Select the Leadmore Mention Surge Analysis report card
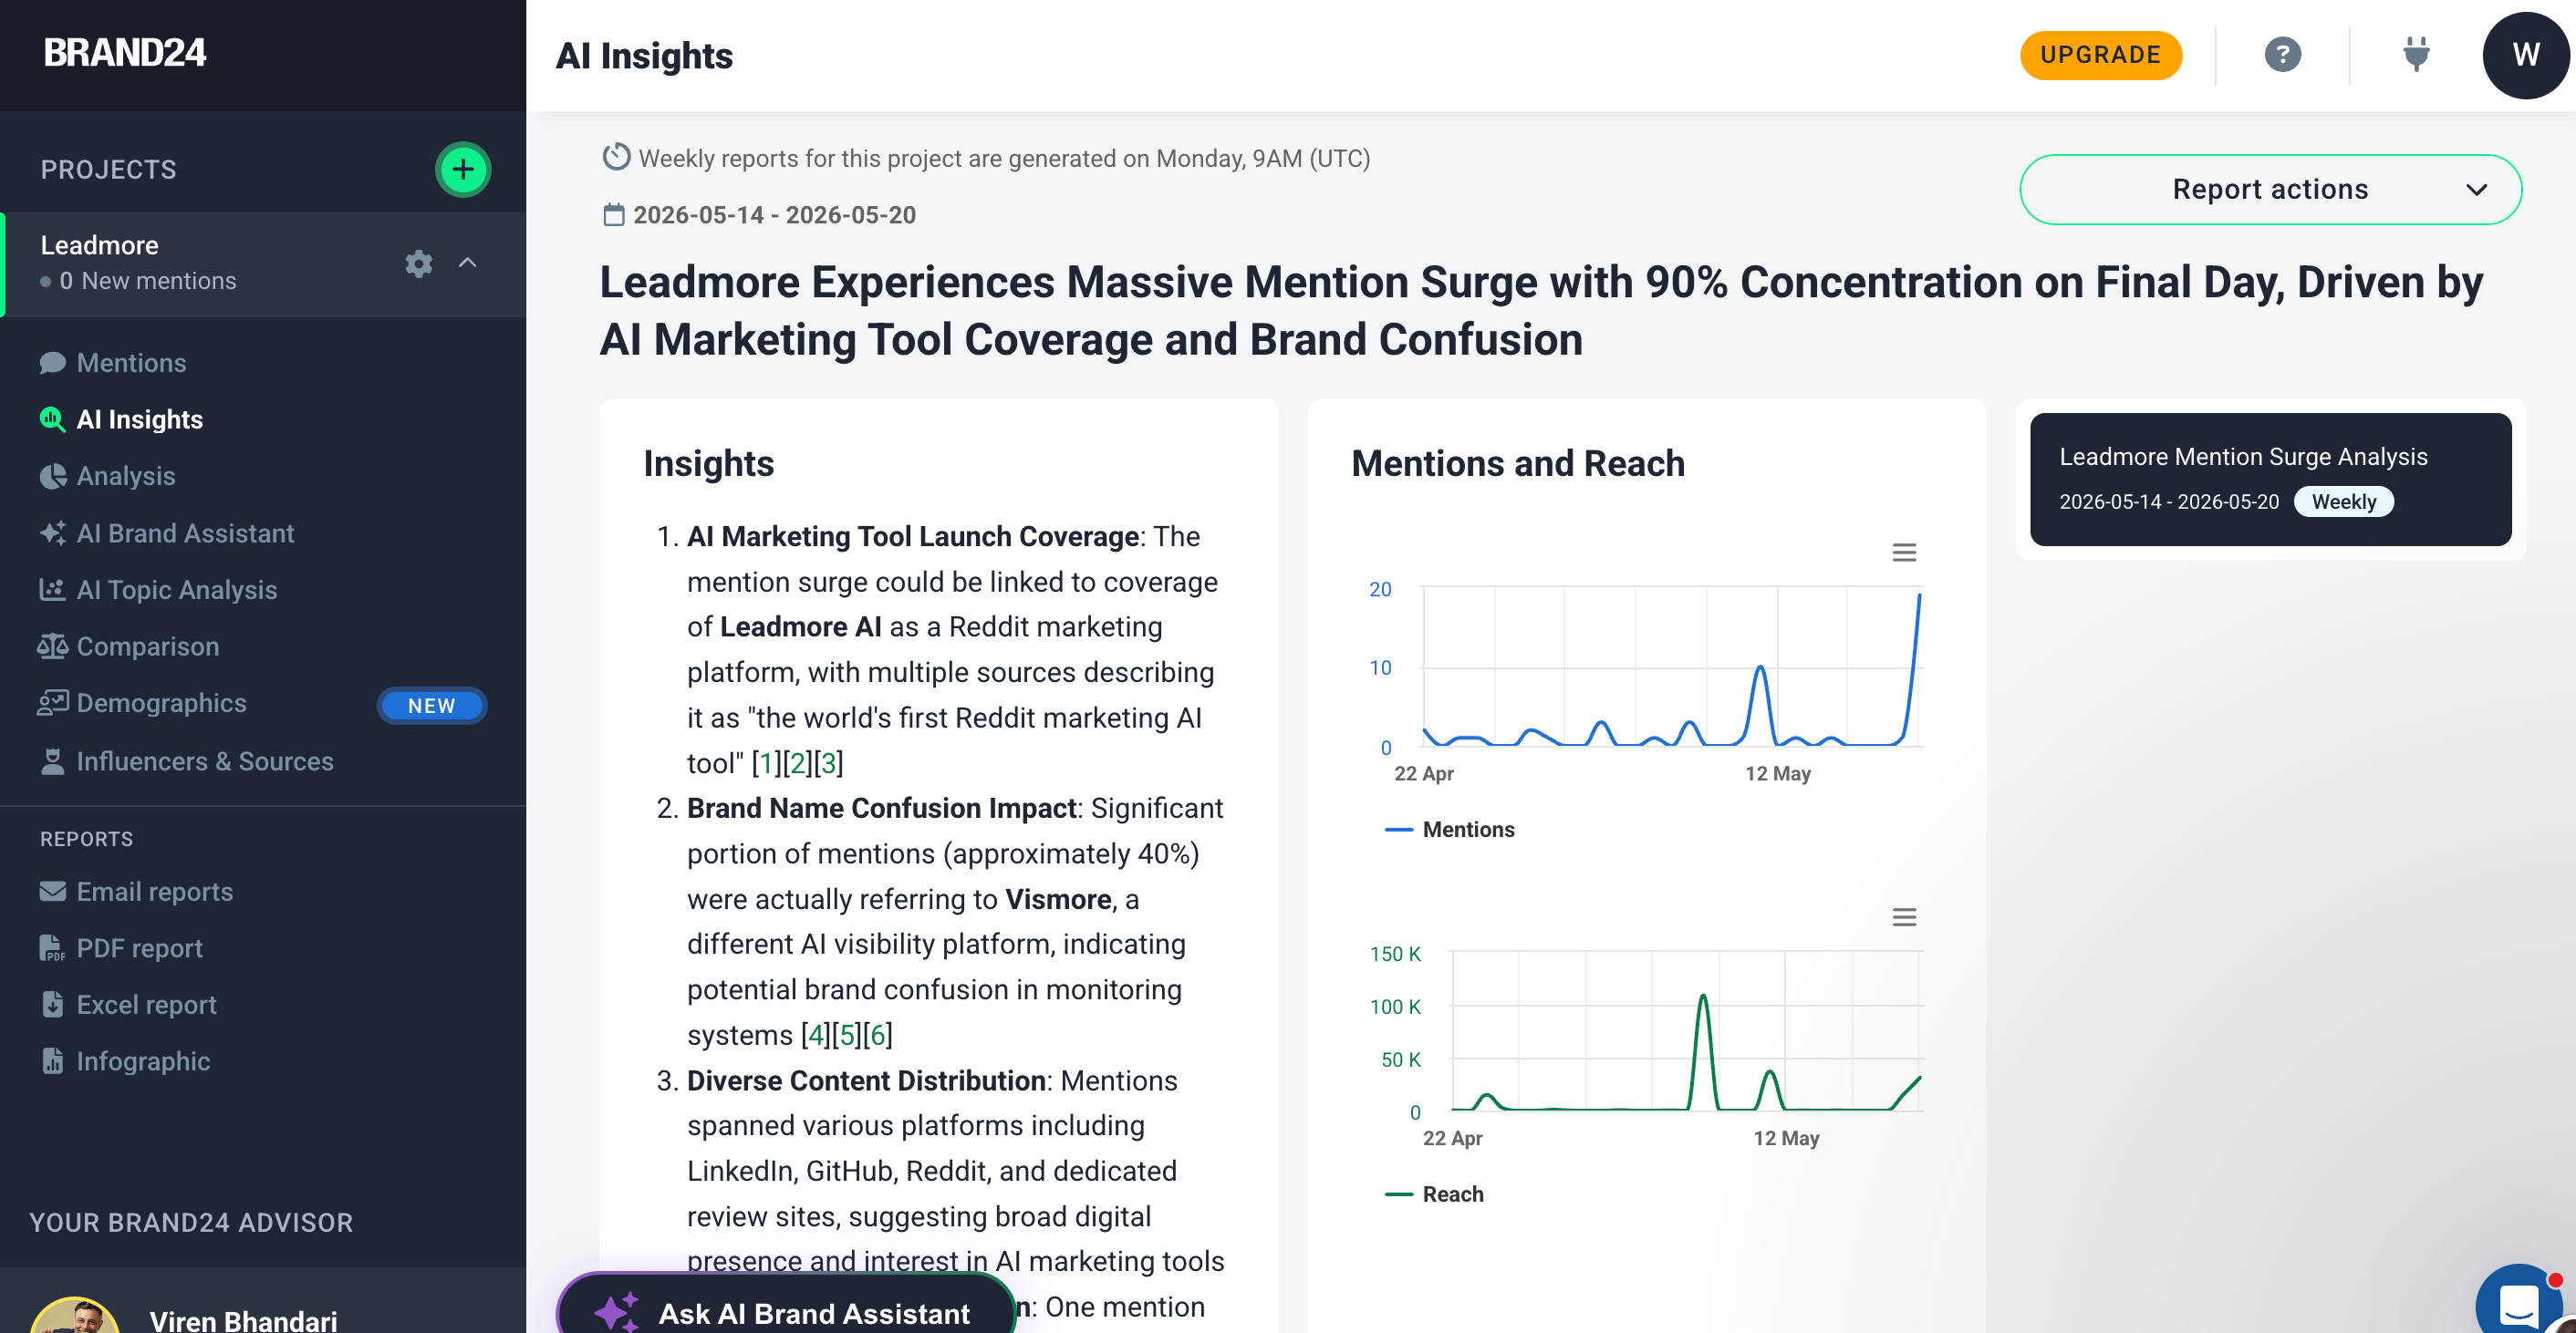Screen dimensions: 2576x1333 point(2270,480)
